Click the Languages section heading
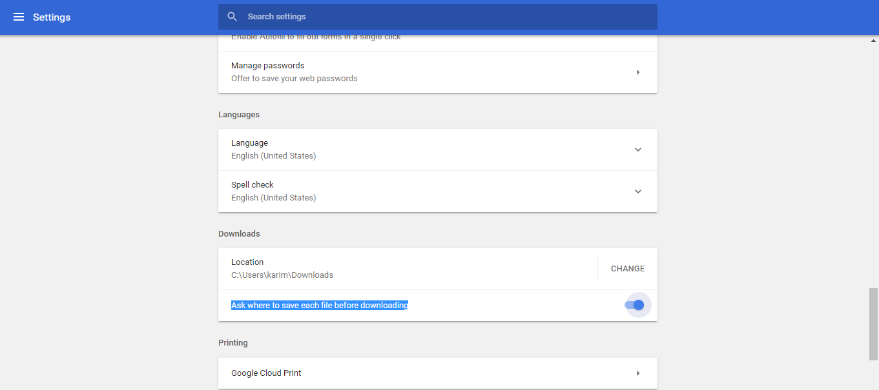 click(x=239, y=115)
